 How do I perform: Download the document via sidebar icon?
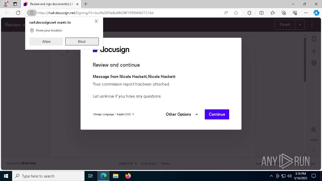coord(314,51)
